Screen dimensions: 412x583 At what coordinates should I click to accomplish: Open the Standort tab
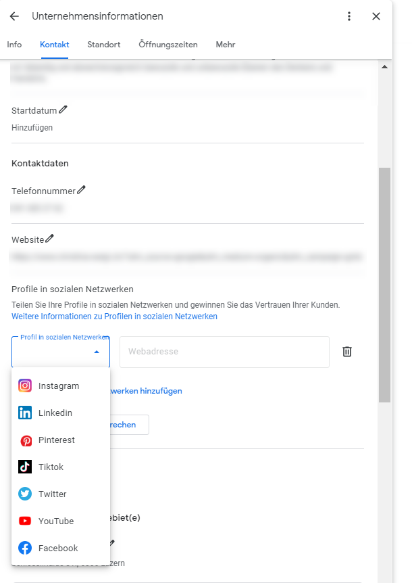pos(104,45)
